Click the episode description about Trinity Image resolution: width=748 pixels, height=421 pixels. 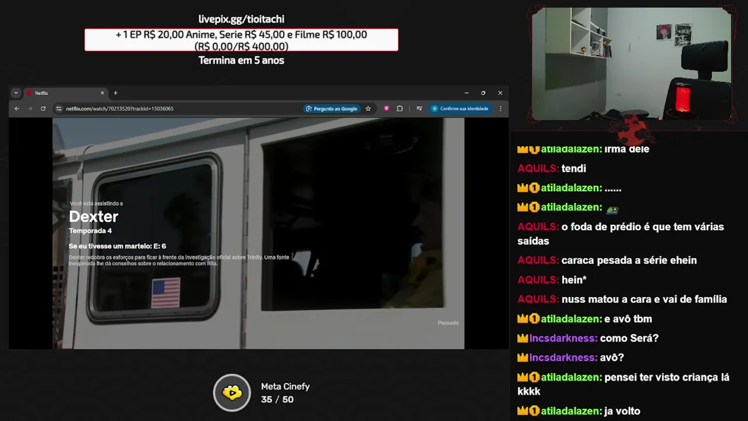[x=179, y=260]
